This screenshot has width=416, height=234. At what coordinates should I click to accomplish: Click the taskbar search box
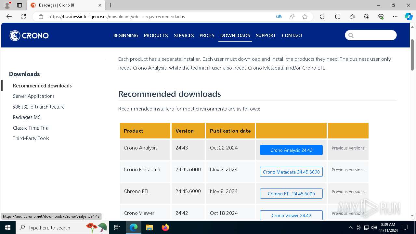coord(62,227)
